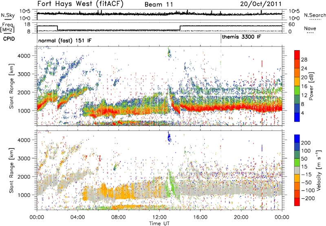
Task: Click the blue top of velocity colorbar
Action: click(297, 139)
